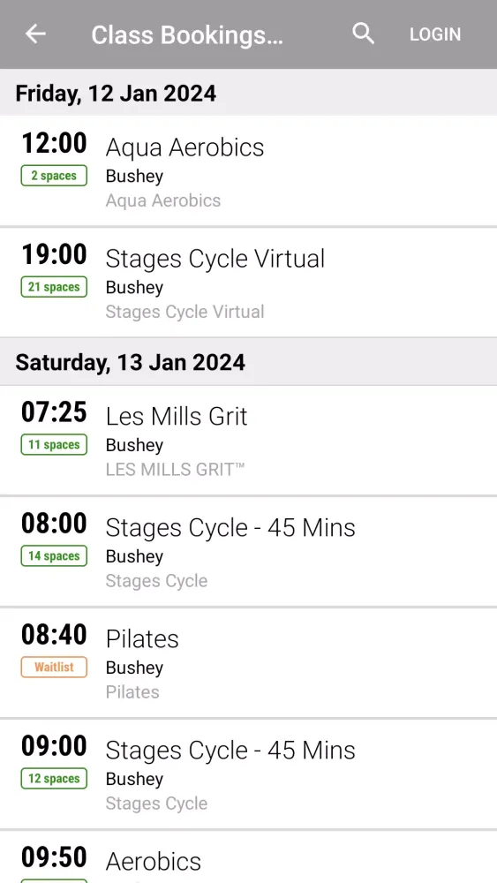Screen dimensions: 497x883
Task: Tap the 2 spaces badge
Action: coord(54,176)
